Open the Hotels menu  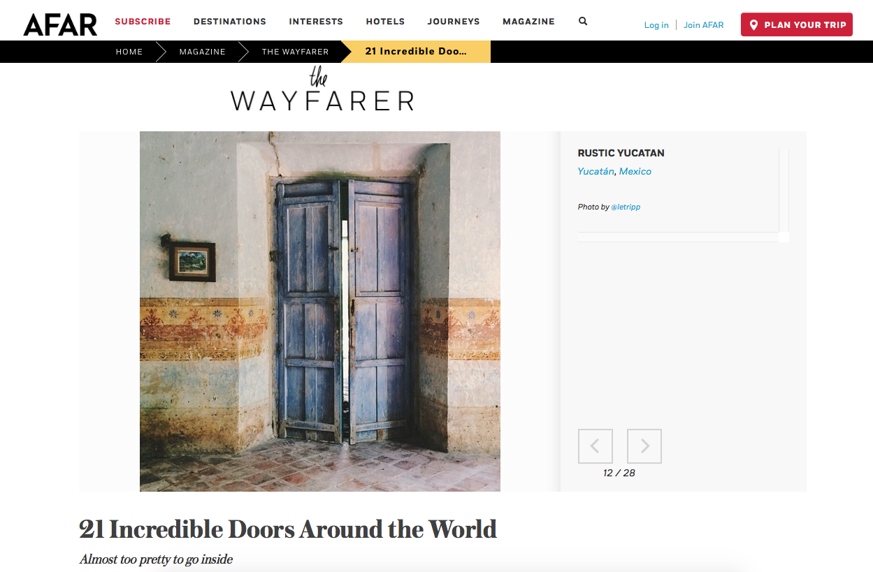pos(385,22)
